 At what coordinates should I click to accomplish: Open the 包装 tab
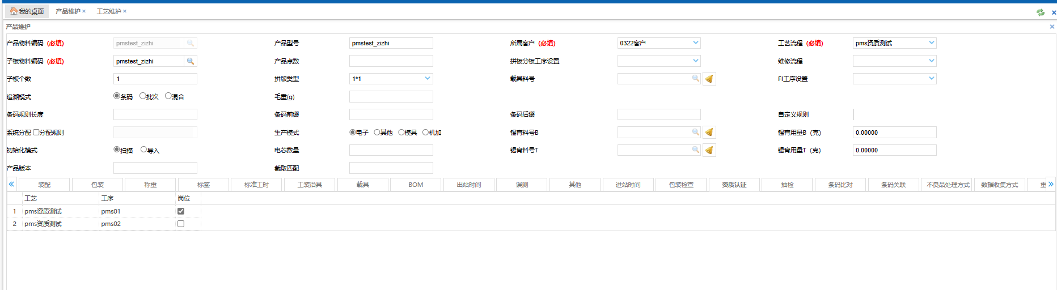coord(98,185)
